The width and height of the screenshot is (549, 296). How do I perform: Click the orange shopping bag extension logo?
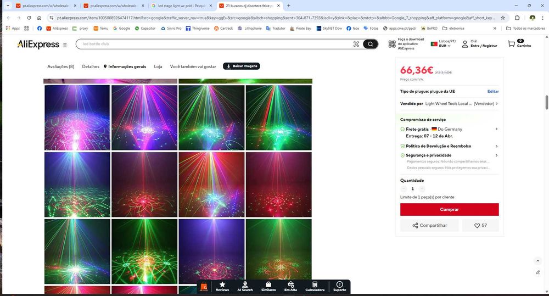204,287
